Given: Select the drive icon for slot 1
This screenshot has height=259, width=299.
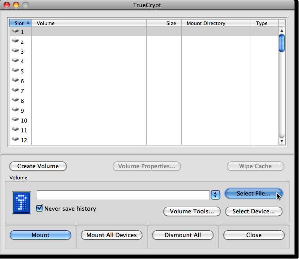Looking at the screenshot, I should pos(15,31).
